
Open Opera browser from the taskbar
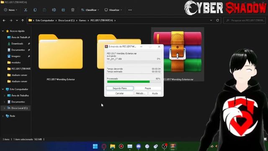click(104, 146)
